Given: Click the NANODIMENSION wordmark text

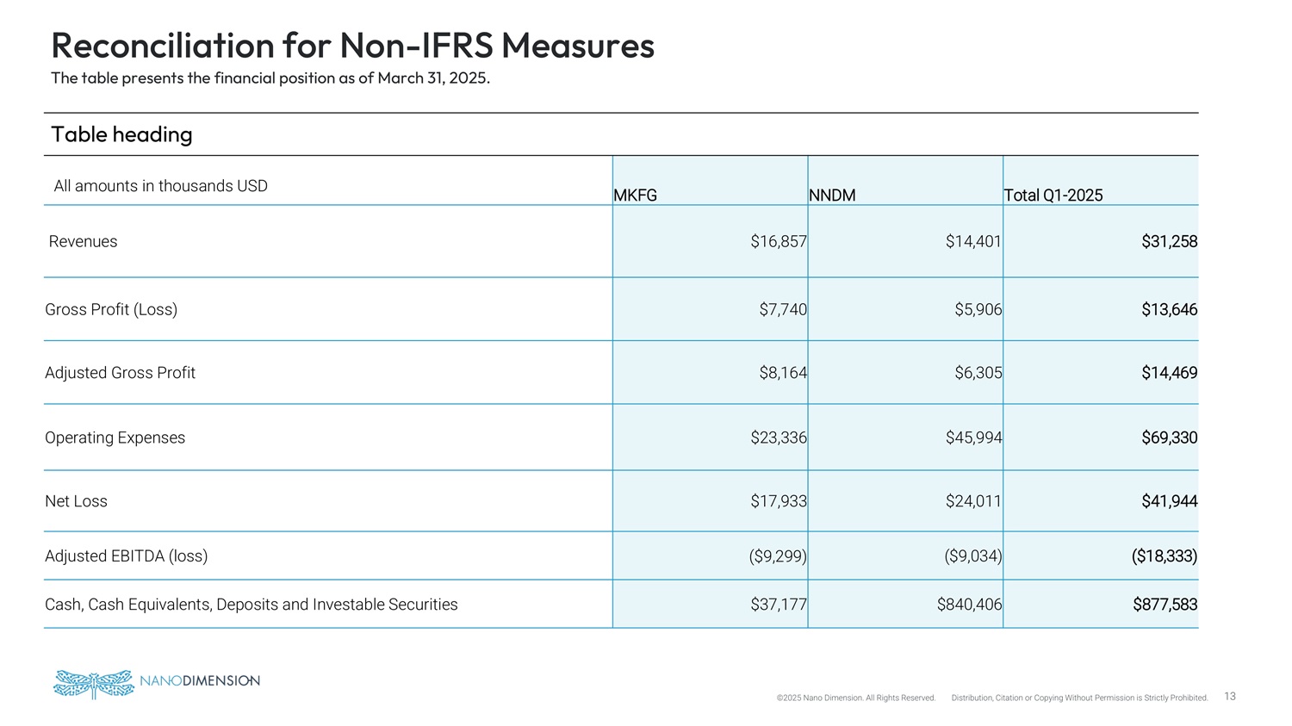Looking at the screenshot, I should click(x=199, y=680).
